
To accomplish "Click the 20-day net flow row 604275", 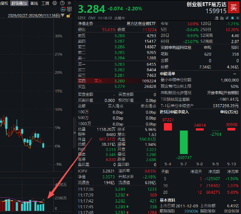I will pos(200,192).
